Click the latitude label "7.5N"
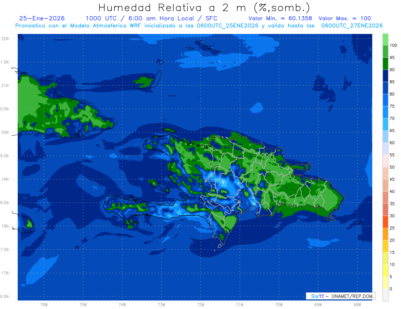The height and width of the screenshot is (309, 401). point(5,250)
